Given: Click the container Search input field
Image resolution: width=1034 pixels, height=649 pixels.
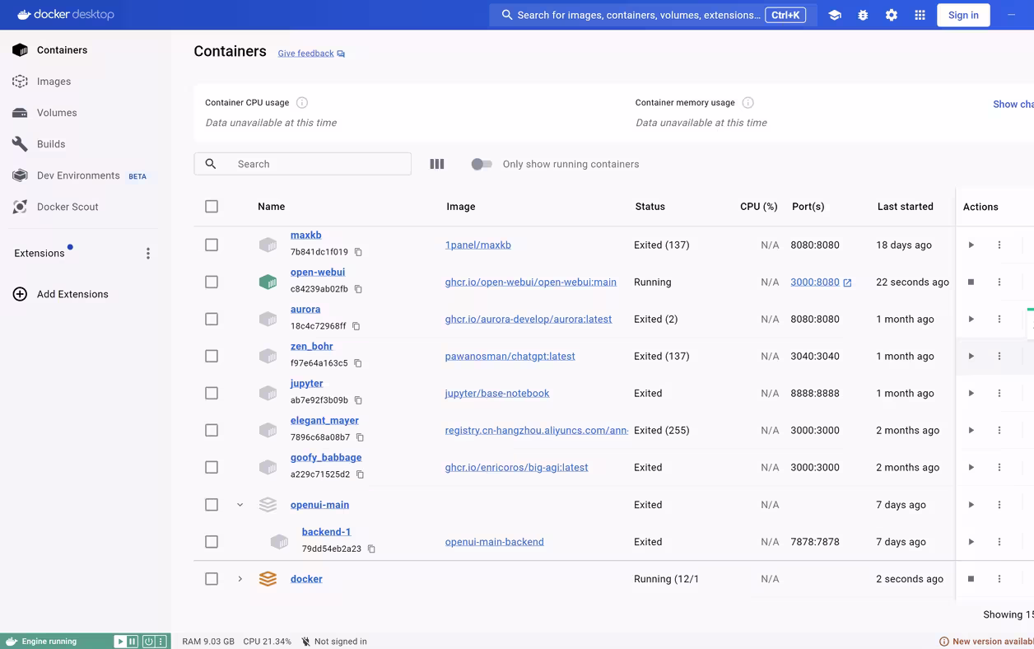Looking at the screenshot, I should (x=303, y=164).
